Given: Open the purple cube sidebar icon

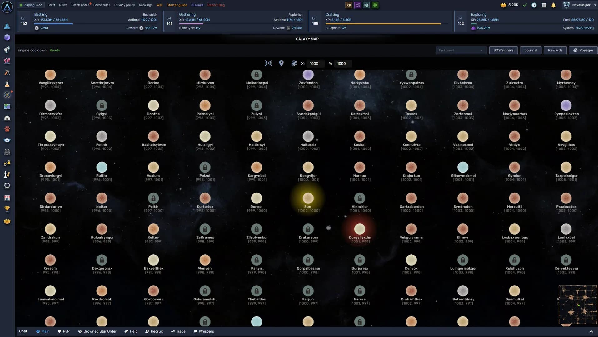Looking at the screenshot, I should point(7,37).
